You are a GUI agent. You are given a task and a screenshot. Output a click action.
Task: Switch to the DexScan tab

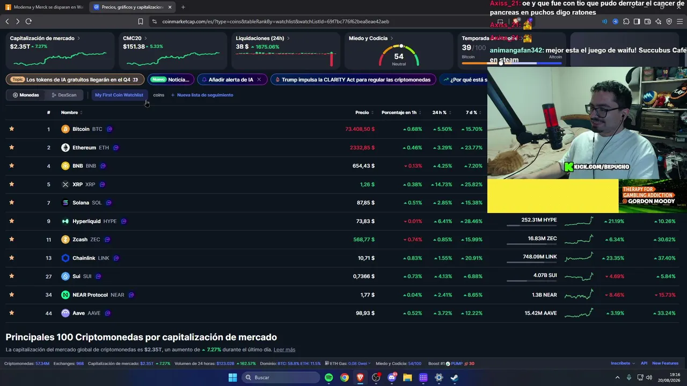[x=64, y=95]
